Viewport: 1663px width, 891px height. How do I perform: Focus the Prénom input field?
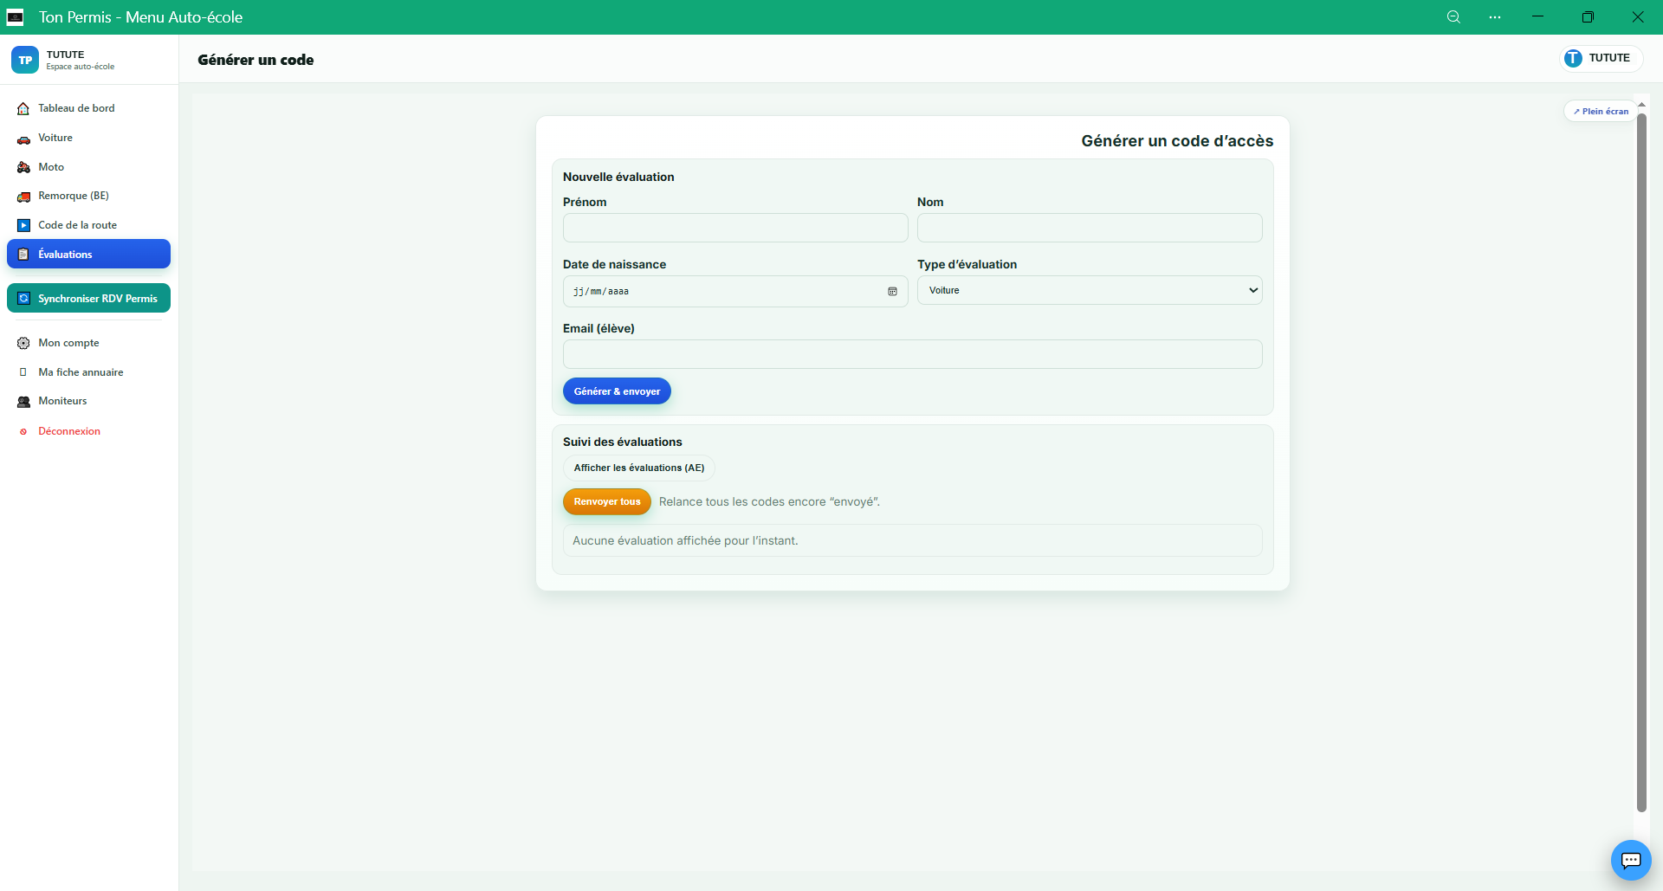pos(735,228)
